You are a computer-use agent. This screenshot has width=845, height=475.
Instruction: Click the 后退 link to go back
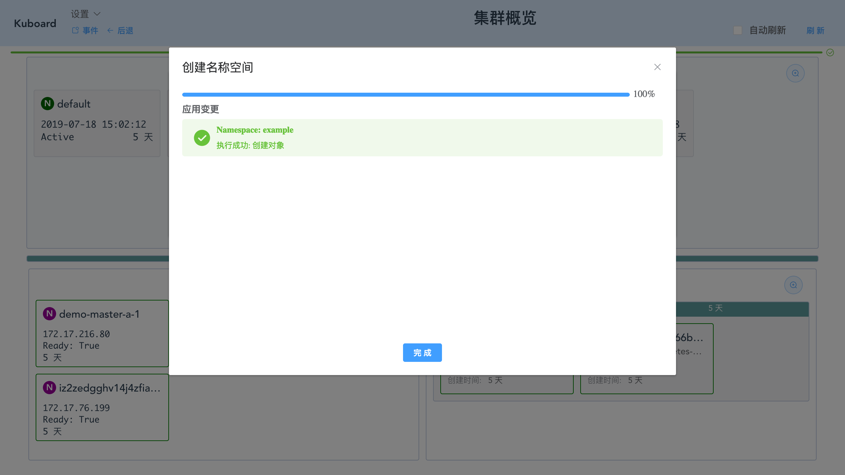tap(125, 30)
